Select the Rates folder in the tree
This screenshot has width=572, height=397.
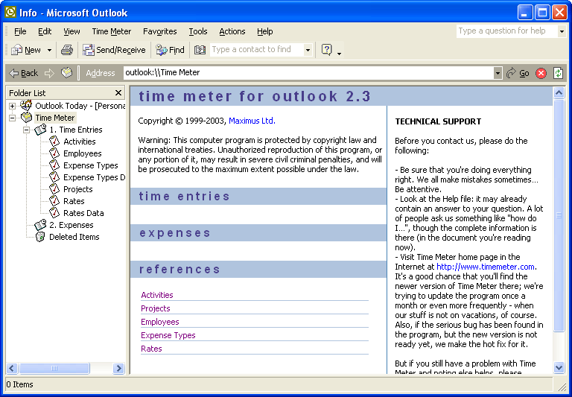click(74, 201)
